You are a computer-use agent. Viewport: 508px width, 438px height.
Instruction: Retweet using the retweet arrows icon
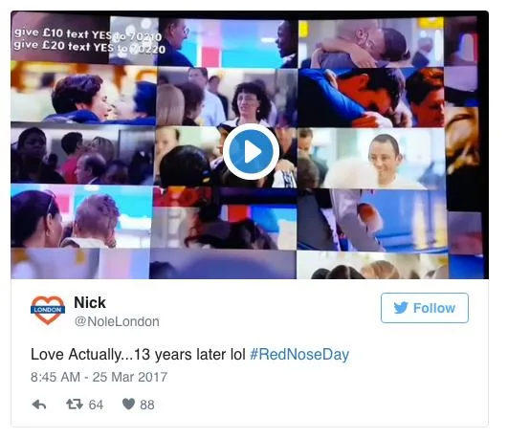[x=75, y=405]
